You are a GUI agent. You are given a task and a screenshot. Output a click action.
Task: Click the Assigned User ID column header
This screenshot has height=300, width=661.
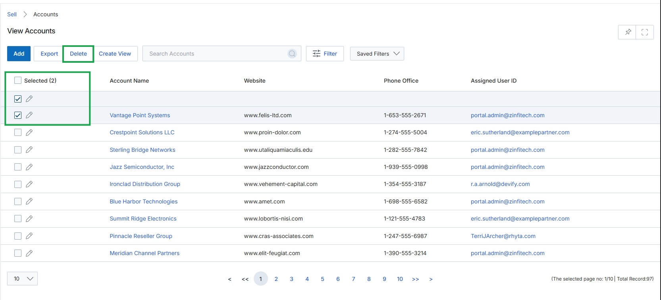[x=494, y=81]
